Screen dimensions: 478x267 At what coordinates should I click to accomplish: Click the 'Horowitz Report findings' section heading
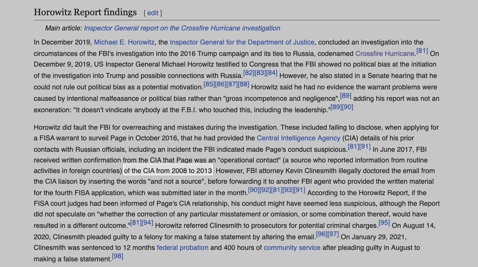coord(85,12)
